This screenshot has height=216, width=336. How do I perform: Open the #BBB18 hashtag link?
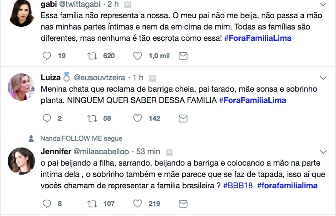tap(238, 186)
